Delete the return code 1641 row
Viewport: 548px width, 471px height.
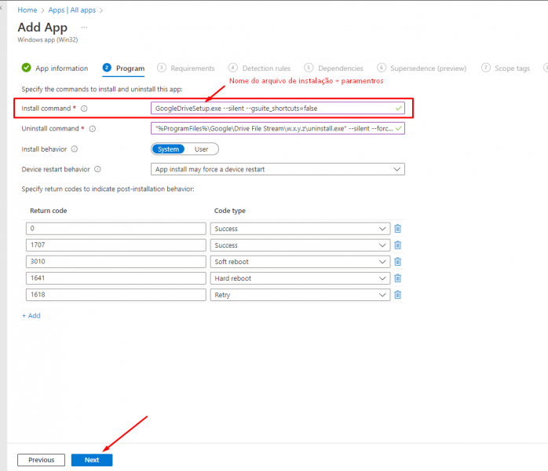pos(398,278)
